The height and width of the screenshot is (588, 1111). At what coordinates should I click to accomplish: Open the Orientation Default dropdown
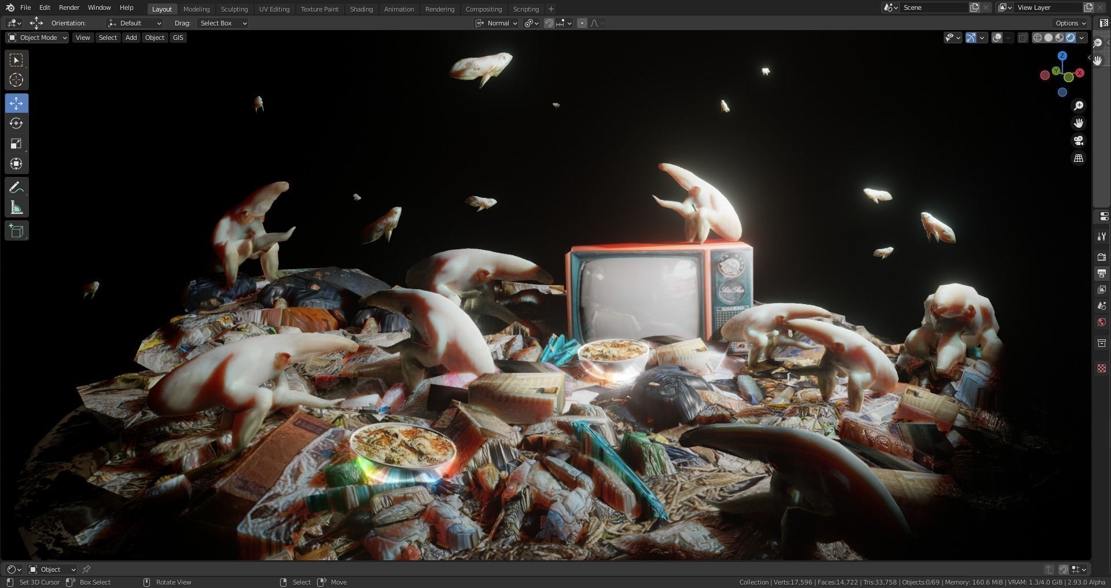[x=134, y=23]
